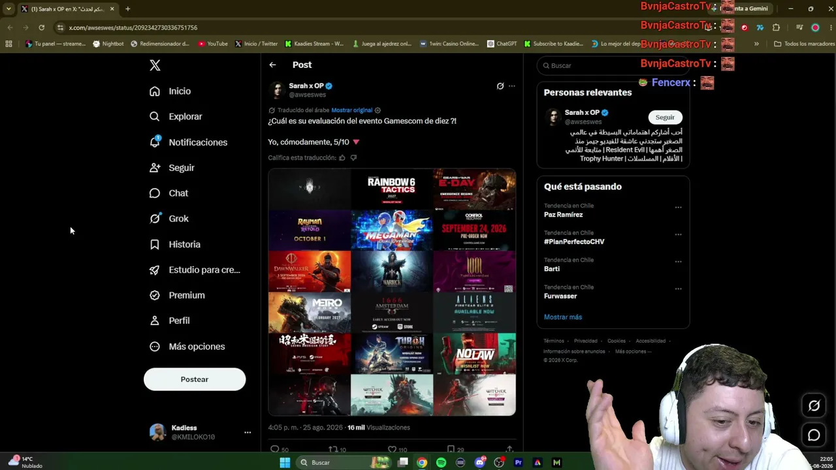Click the browser address bar URL
The width and height of the screenshot is (836, 470).
(133, 27)
